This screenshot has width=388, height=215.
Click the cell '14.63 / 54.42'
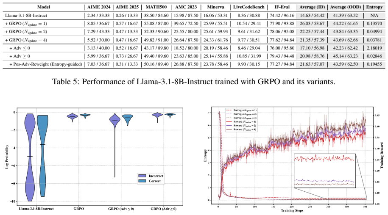[312, 15]
